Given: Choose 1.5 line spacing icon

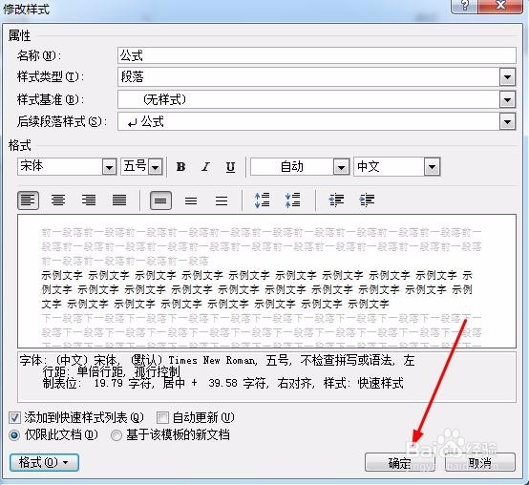Looking at the screenshot, I should pos(191,200).
